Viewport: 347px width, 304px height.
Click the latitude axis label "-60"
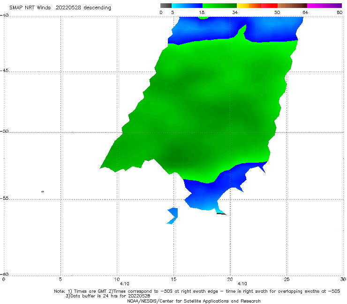coord(4,275)
